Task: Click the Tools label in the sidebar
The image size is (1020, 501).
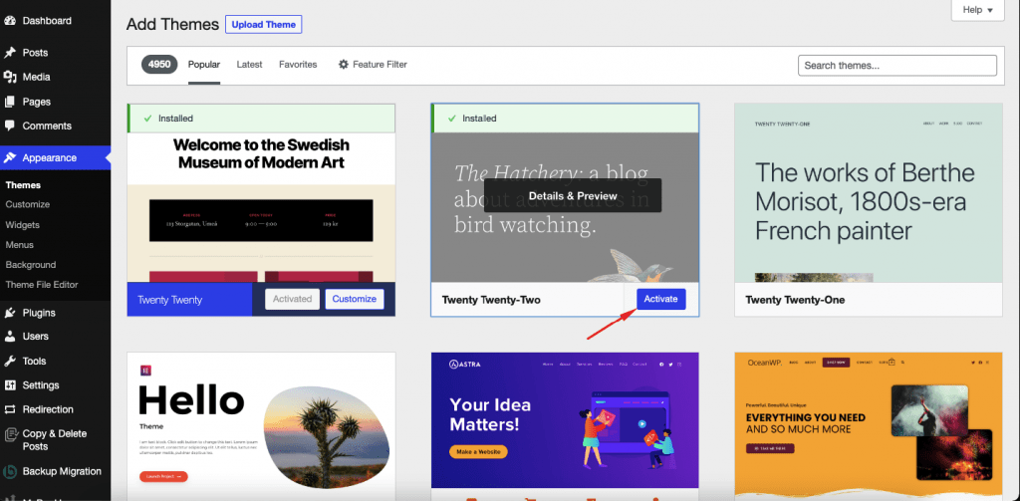Action: (35, 362)
